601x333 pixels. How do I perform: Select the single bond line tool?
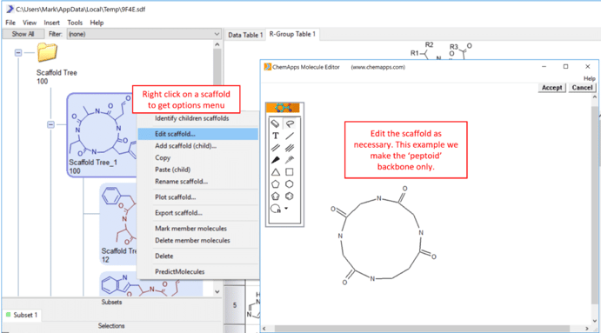(x=290, y=136)
